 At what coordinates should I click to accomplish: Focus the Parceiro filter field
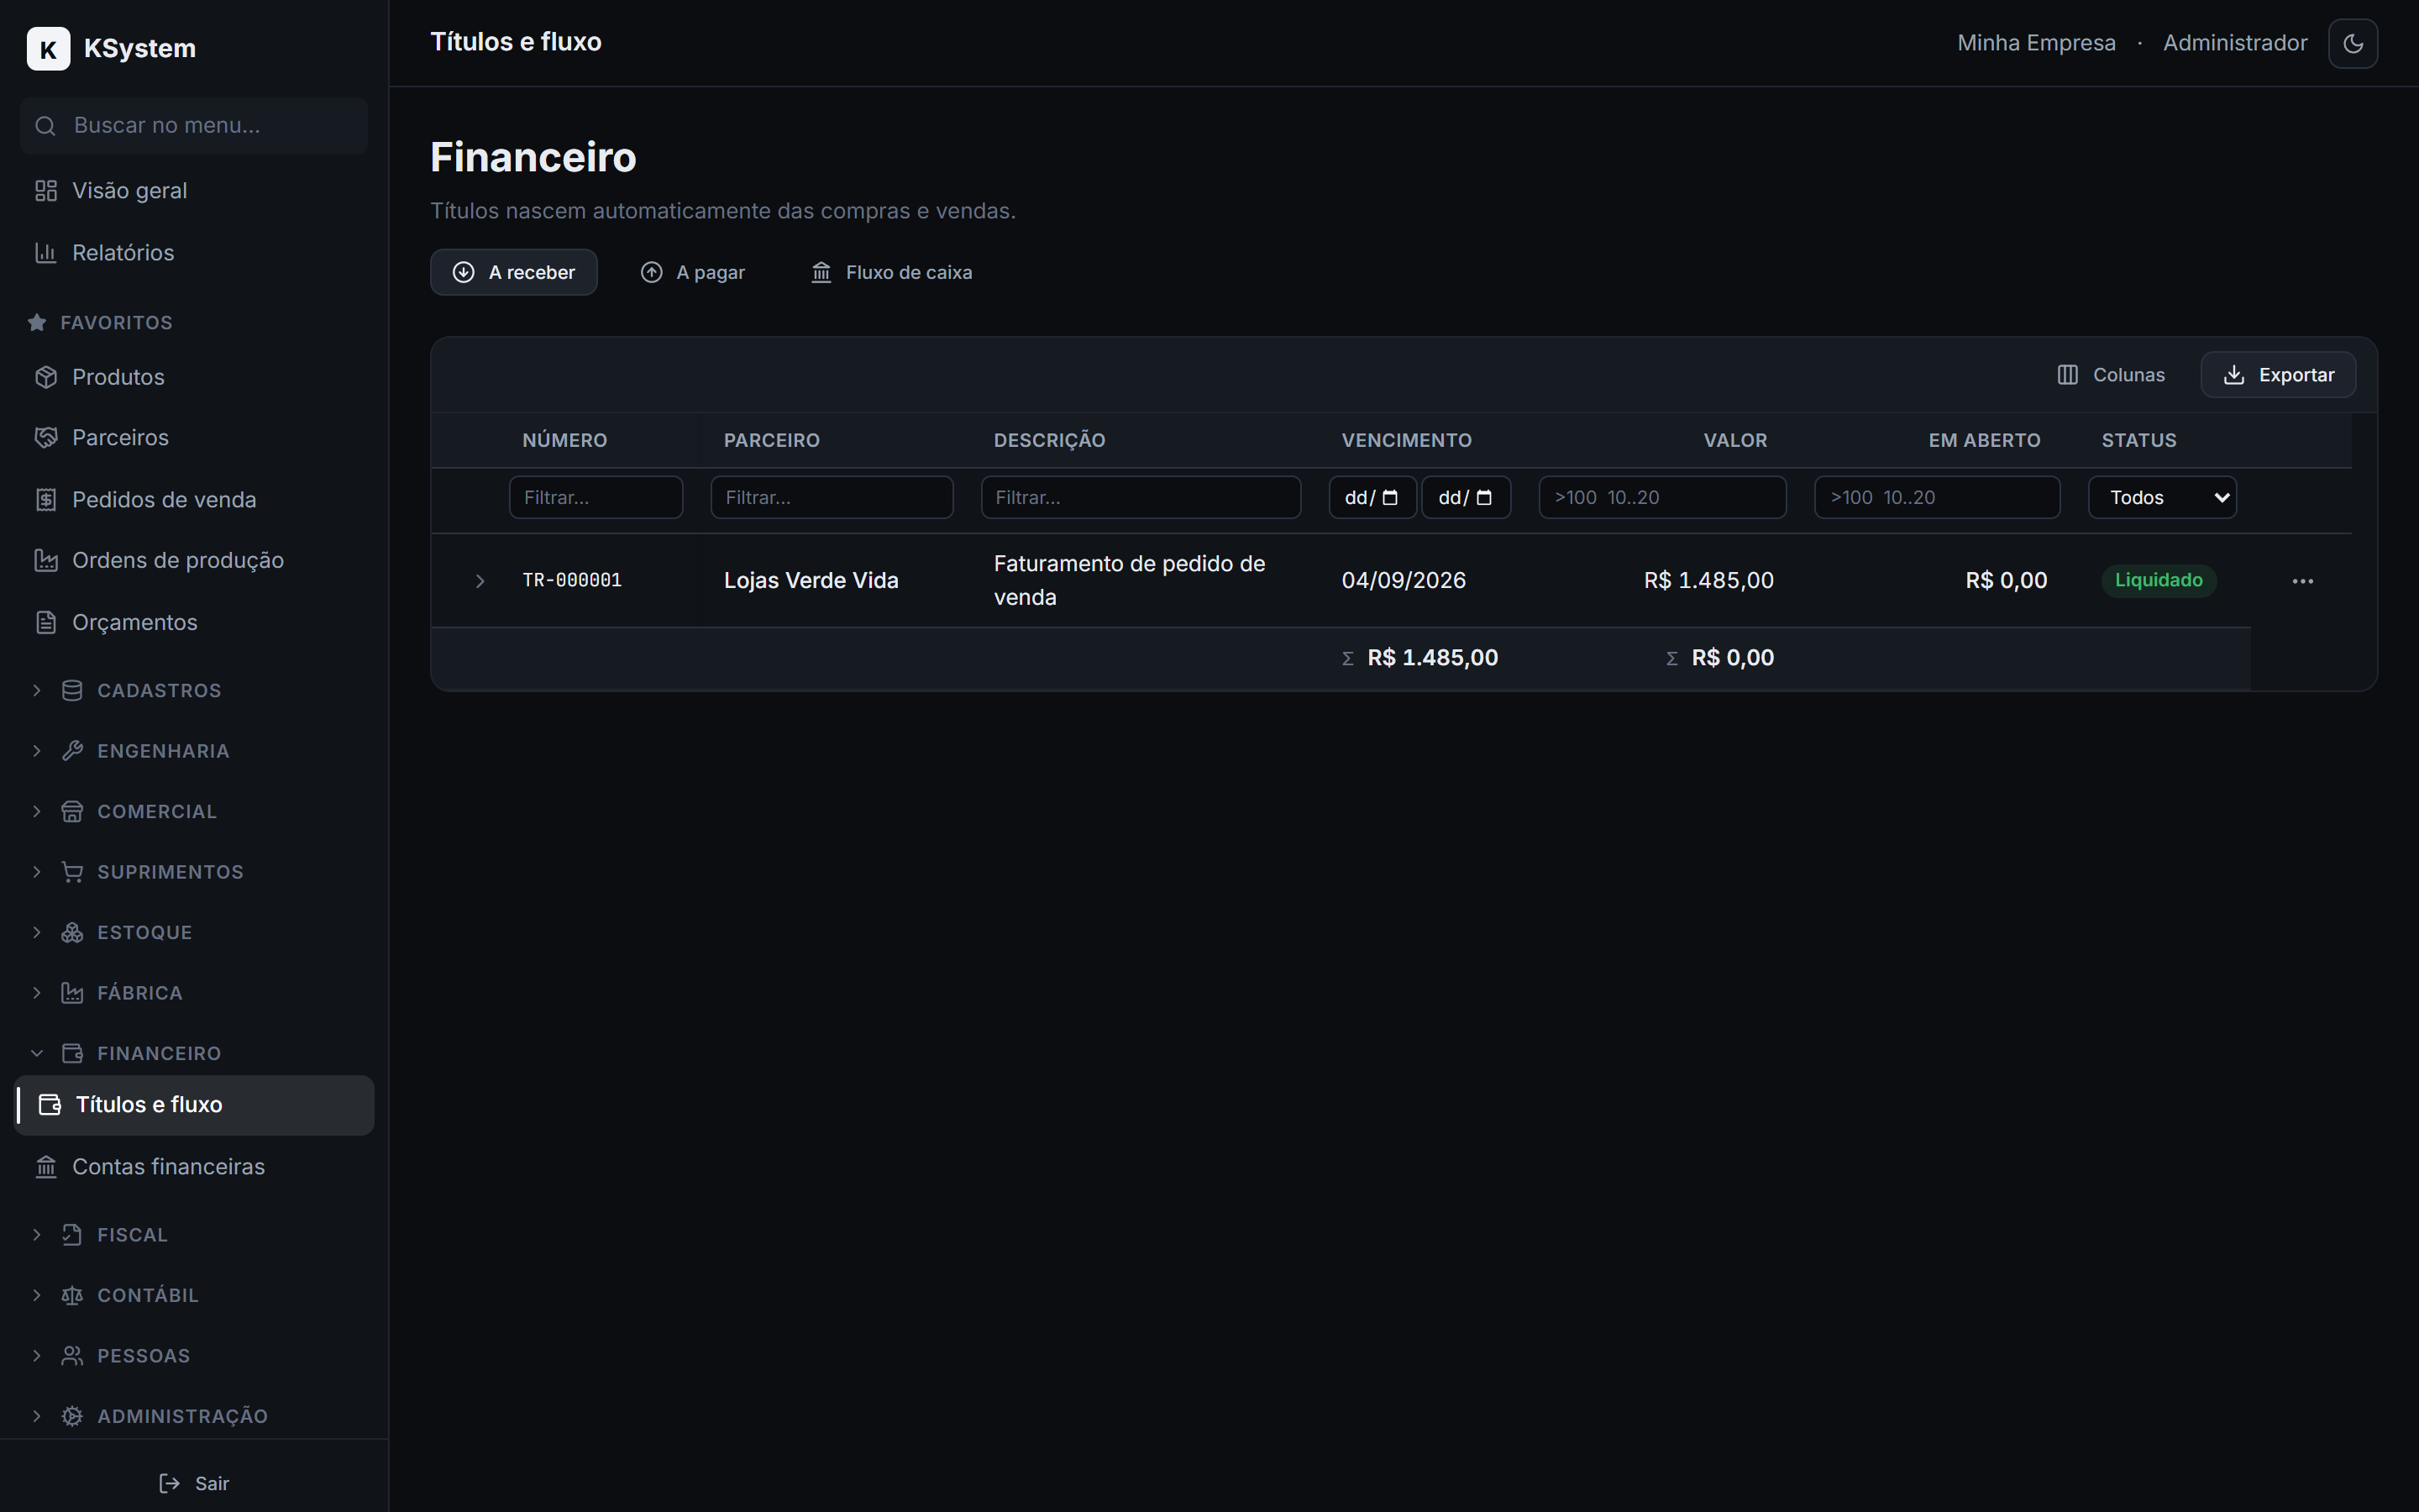(x=832, y=498)
